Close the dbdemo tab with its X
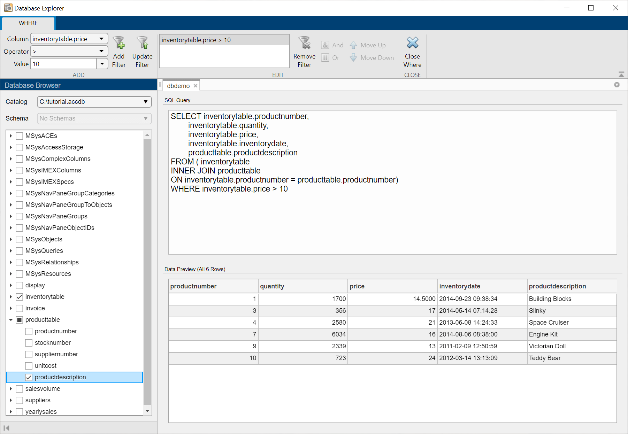The width and height of the screenshot is (628, 434). pyautogui.click(x=196, y=86)
